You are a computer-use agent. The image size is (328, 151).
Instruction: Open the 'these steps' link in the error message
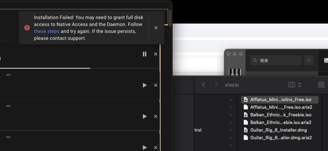[47, 31]
